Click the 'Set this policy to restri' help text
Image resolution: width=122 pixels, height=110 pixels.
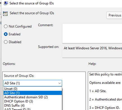(105, 74)
